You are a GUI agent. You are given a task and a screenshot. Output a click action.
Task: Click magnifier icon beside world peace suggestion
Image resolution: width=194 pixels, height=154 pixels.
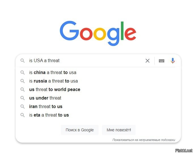[23, 89]
